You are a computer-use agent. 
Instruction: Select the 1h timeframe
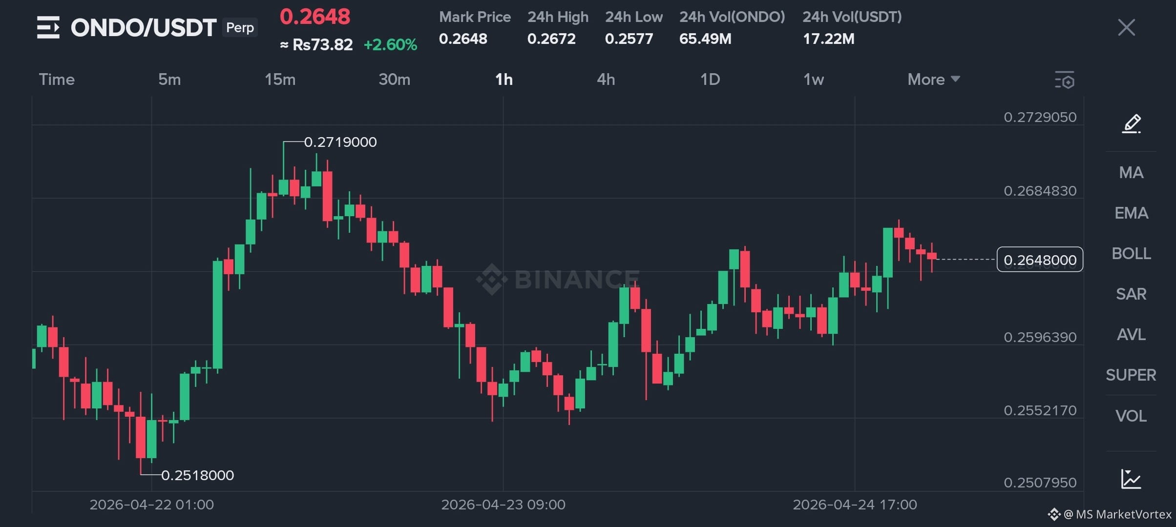coord(504,79)
